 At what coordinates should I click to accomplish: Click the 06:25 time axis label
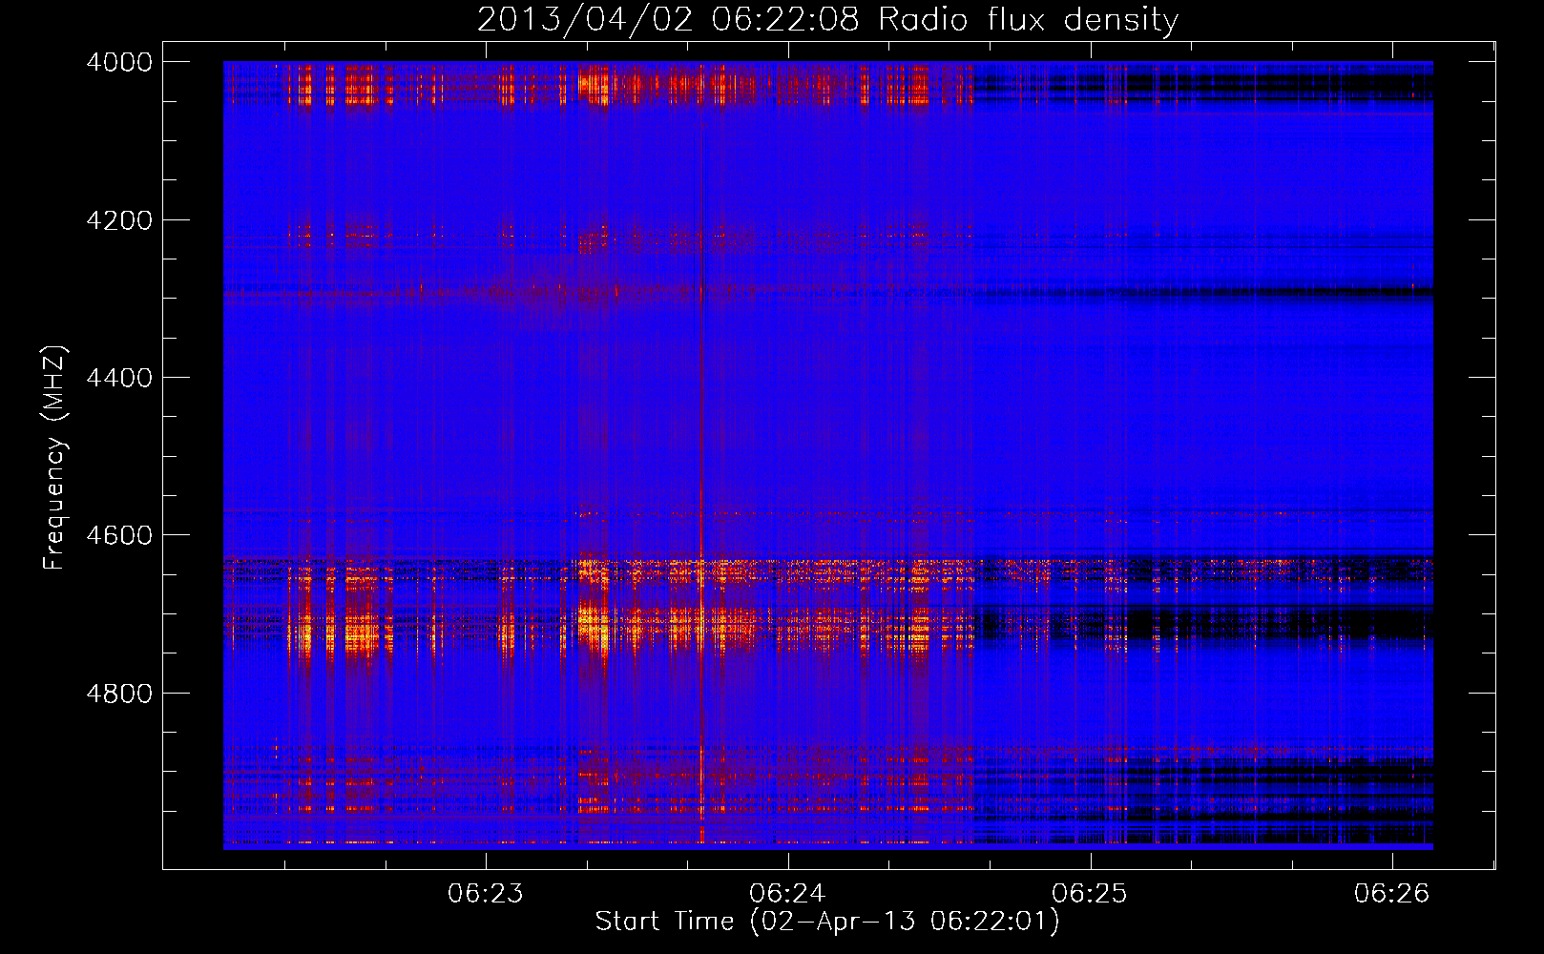(1090, 893)
